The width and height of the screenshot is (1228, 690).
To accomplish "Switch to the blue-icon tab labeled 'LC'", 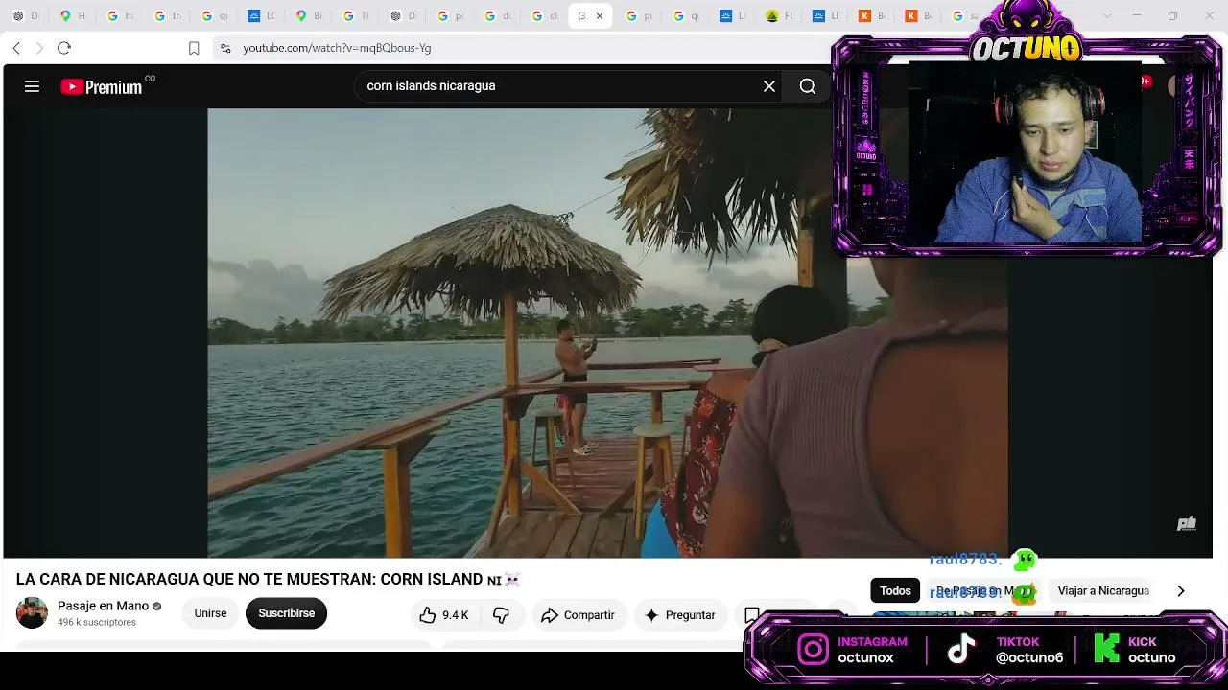I will click(x=261, y=16).
